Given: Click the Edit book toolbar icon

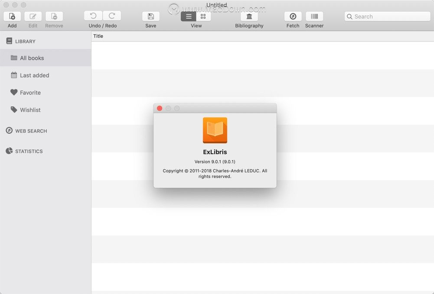Looking at the screenshot, I should pyautogui.click(x=33, y=16).
